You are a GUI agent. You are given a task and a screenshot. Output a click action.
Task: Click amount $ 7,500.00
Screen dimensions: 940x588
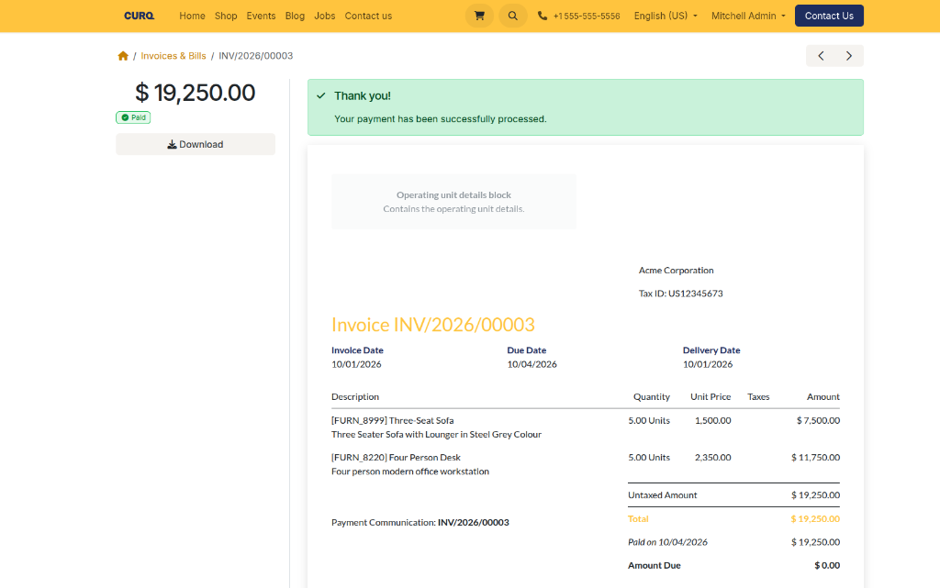click(818, 420)
